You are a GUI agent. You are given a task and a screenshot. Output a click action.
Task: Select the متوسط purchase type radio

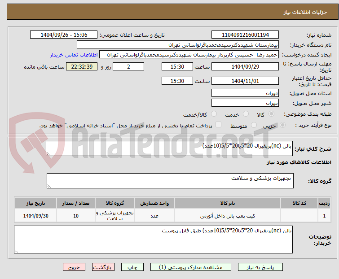point(254,125)
